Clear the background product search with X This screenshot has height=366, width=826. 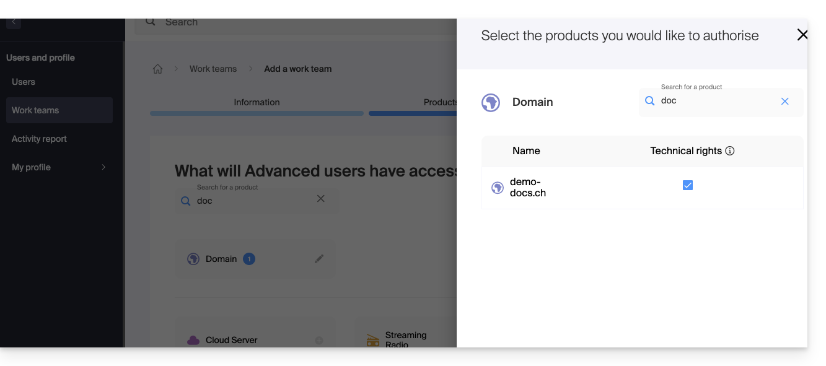(x=320, y=199)
